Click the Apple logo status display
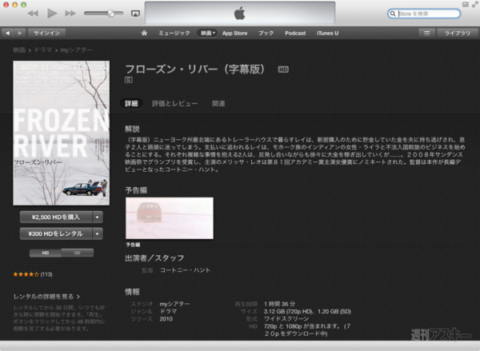Viewport: 480px width, 351px height. (x=240, y=13)
